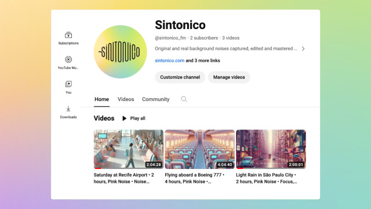371x209 pixels.
Task: Click the Sintonico channel avatar
Action: 120,52
